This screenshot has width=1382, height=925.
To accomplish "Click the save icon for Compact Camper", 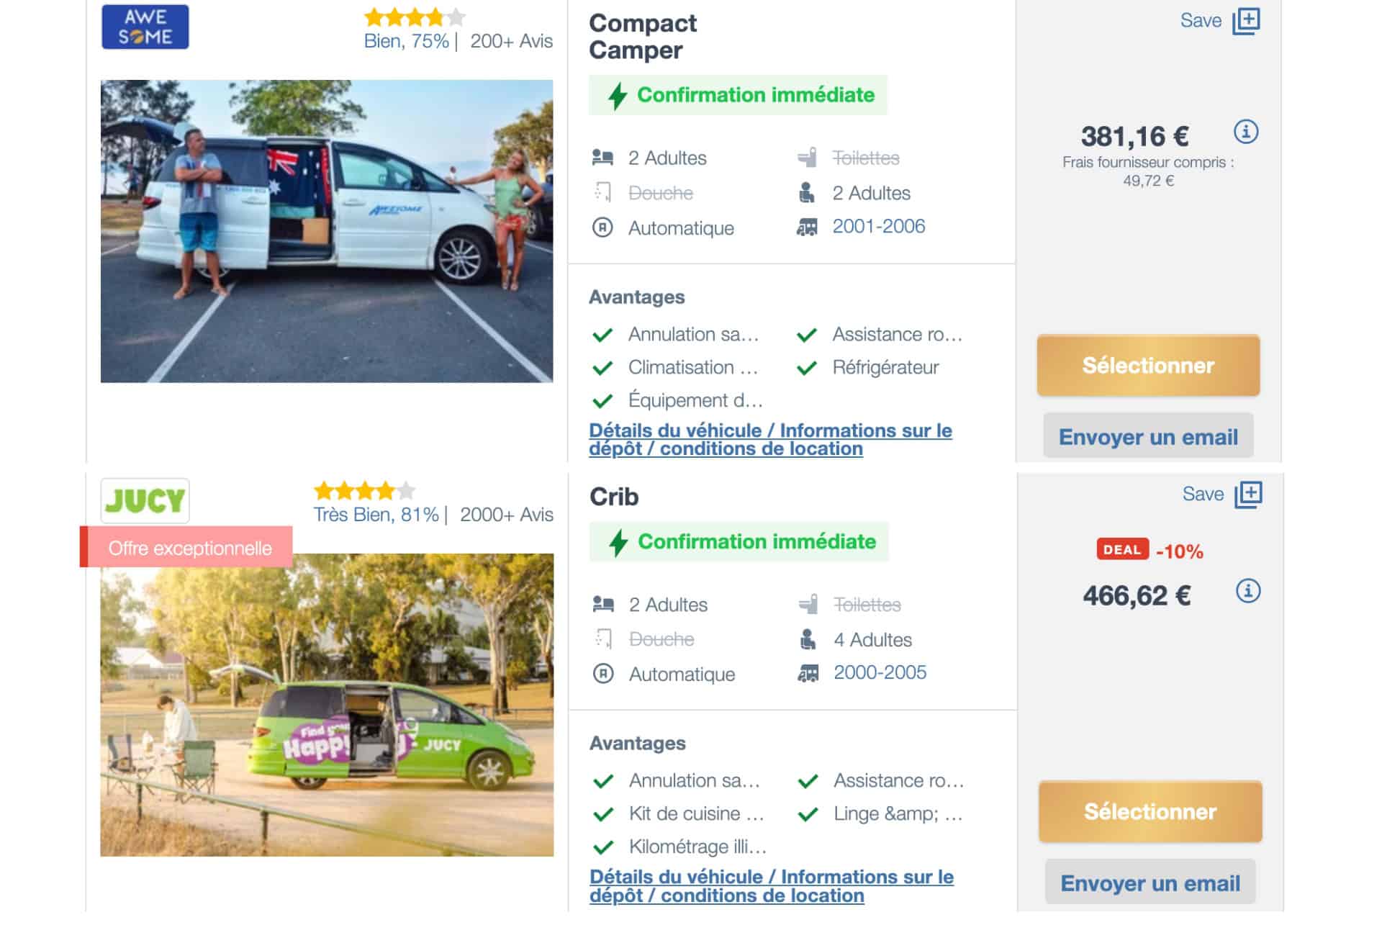I will [x=1245, y=21].
